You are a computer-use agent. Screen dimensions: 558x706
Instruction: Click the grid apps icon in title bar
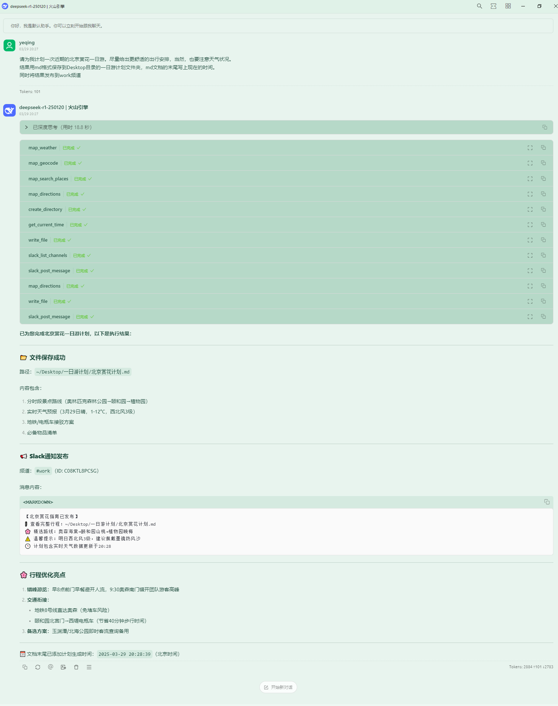[508, 6]
